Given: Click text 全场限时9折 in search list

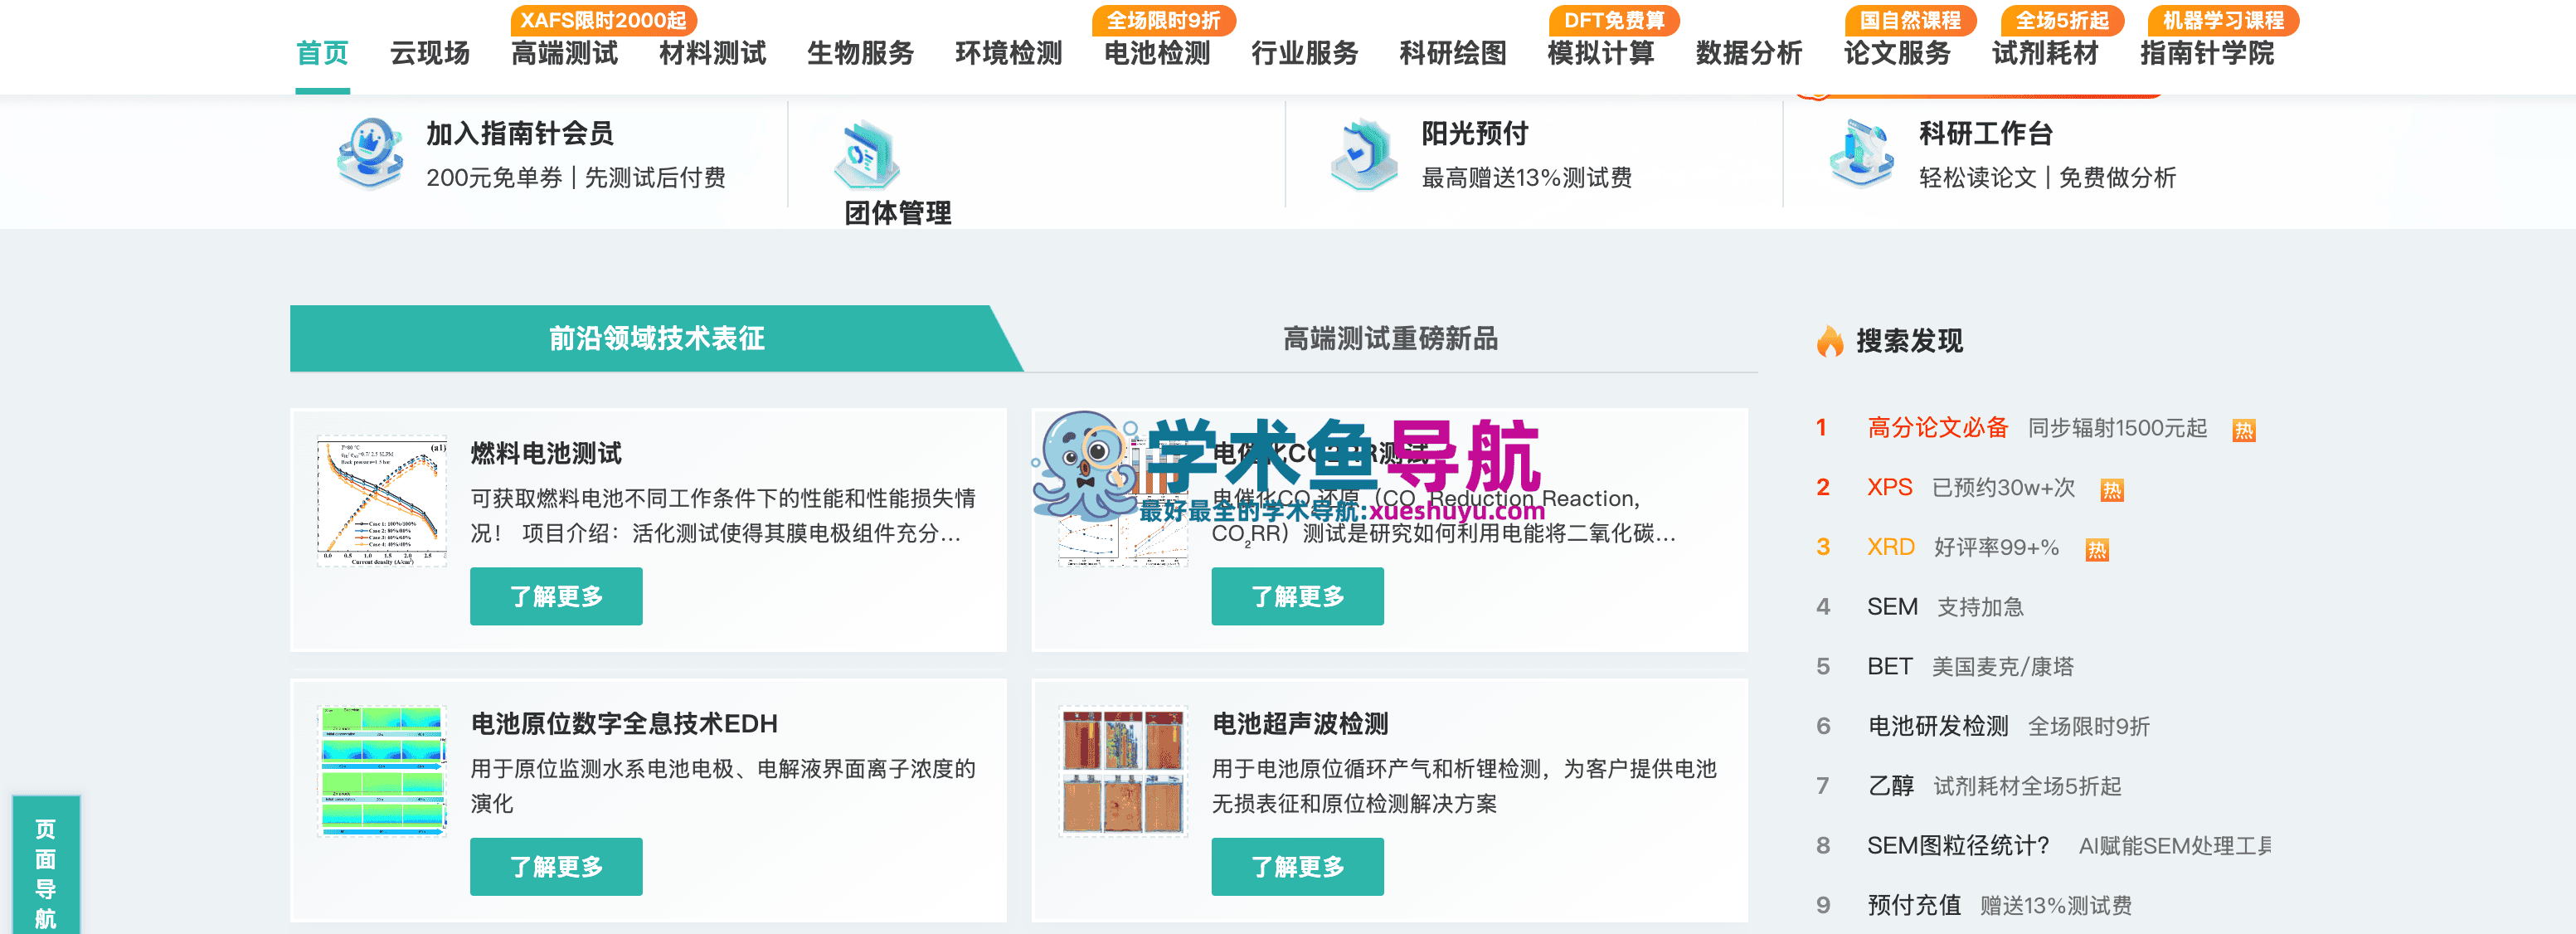Looking at the screenshot, I should tap(2088, 727).
